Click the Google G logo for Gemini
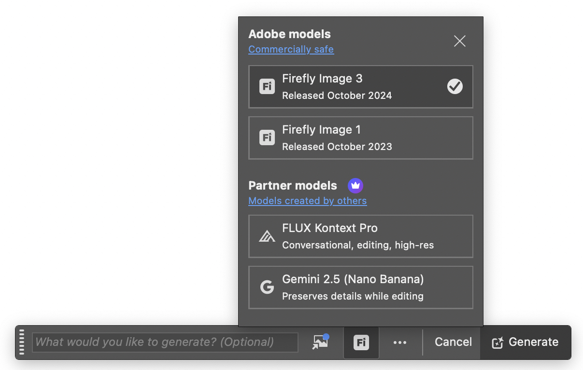This screenshot has height=370, width=583. click(x=267, y=288)
